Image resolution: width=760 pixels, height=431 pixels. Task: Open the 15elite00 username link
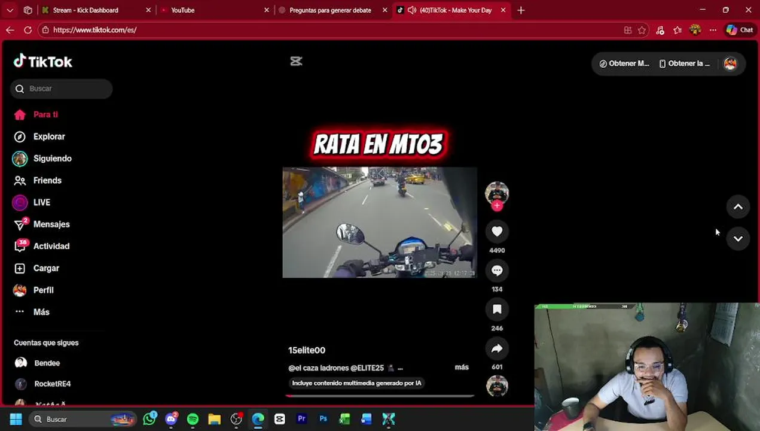pos(307,350)
